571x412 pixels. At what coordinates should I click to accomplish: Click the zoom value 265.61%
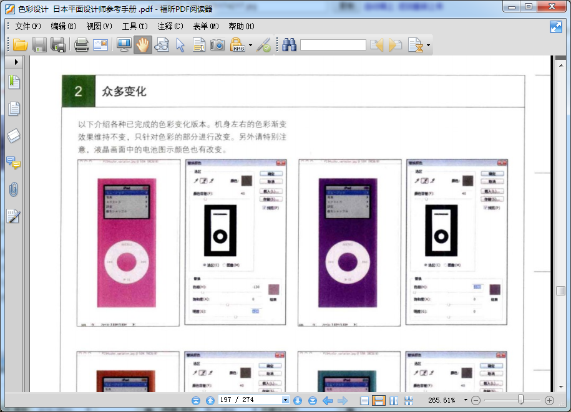click(x=441, y=400)
